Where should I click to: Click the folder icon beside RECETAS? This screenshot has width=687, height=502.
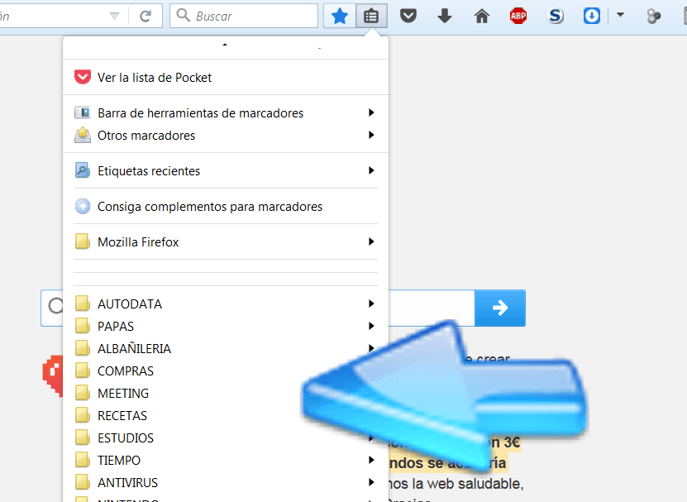point(83,415)
